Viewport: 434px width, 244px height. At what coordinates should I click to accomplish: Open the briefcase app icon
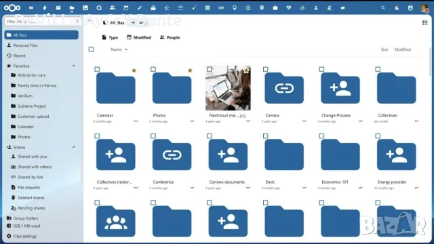tap(275, 8)
